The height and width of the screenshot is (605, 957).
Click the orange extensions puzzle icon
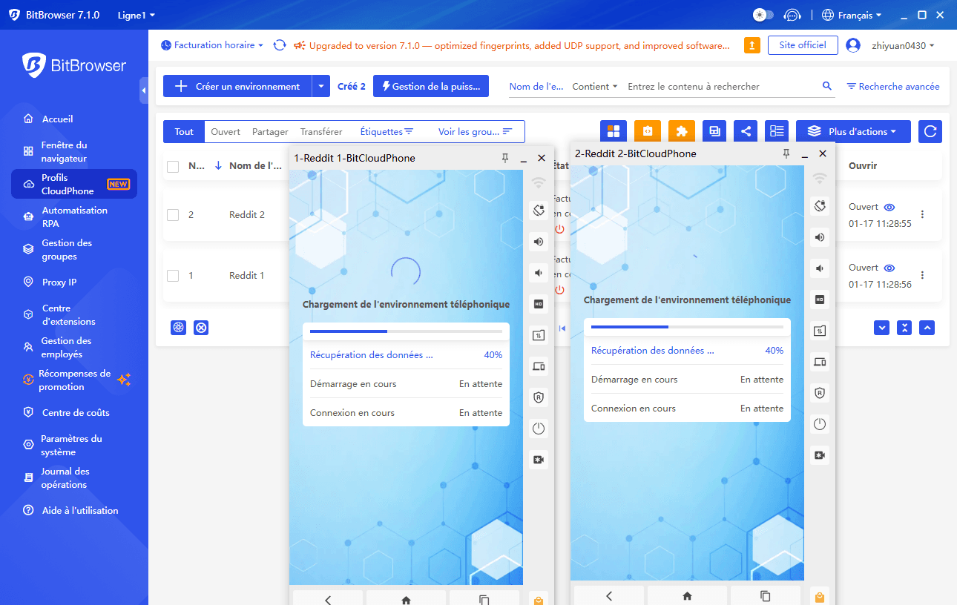[x=682, y=131]
